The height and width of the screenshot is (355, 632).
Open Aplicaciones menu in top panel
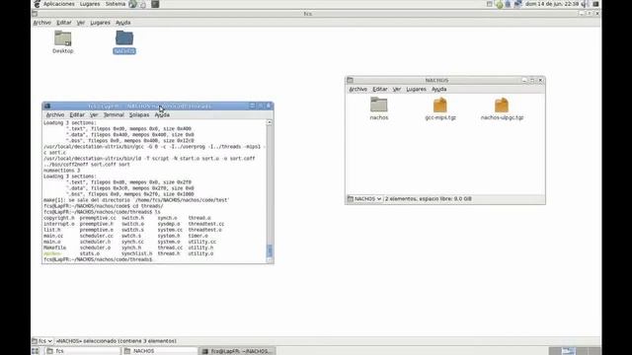[x=59, y=4]
